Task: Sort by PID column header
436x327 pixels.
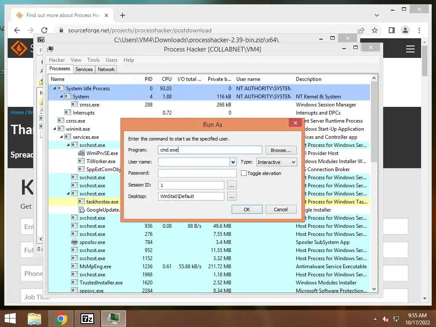Action: pos(144,79)
